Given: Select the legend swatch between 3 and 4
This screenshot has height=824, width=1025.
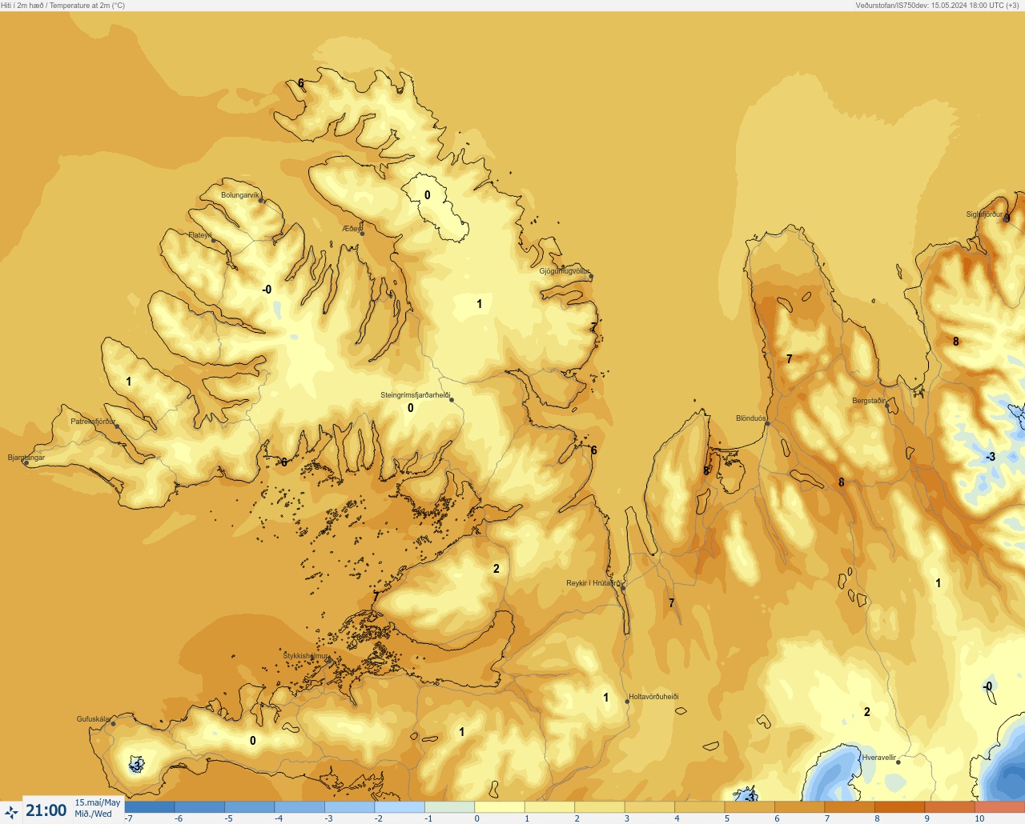Looking at the screenshot, I should (650, 807).
